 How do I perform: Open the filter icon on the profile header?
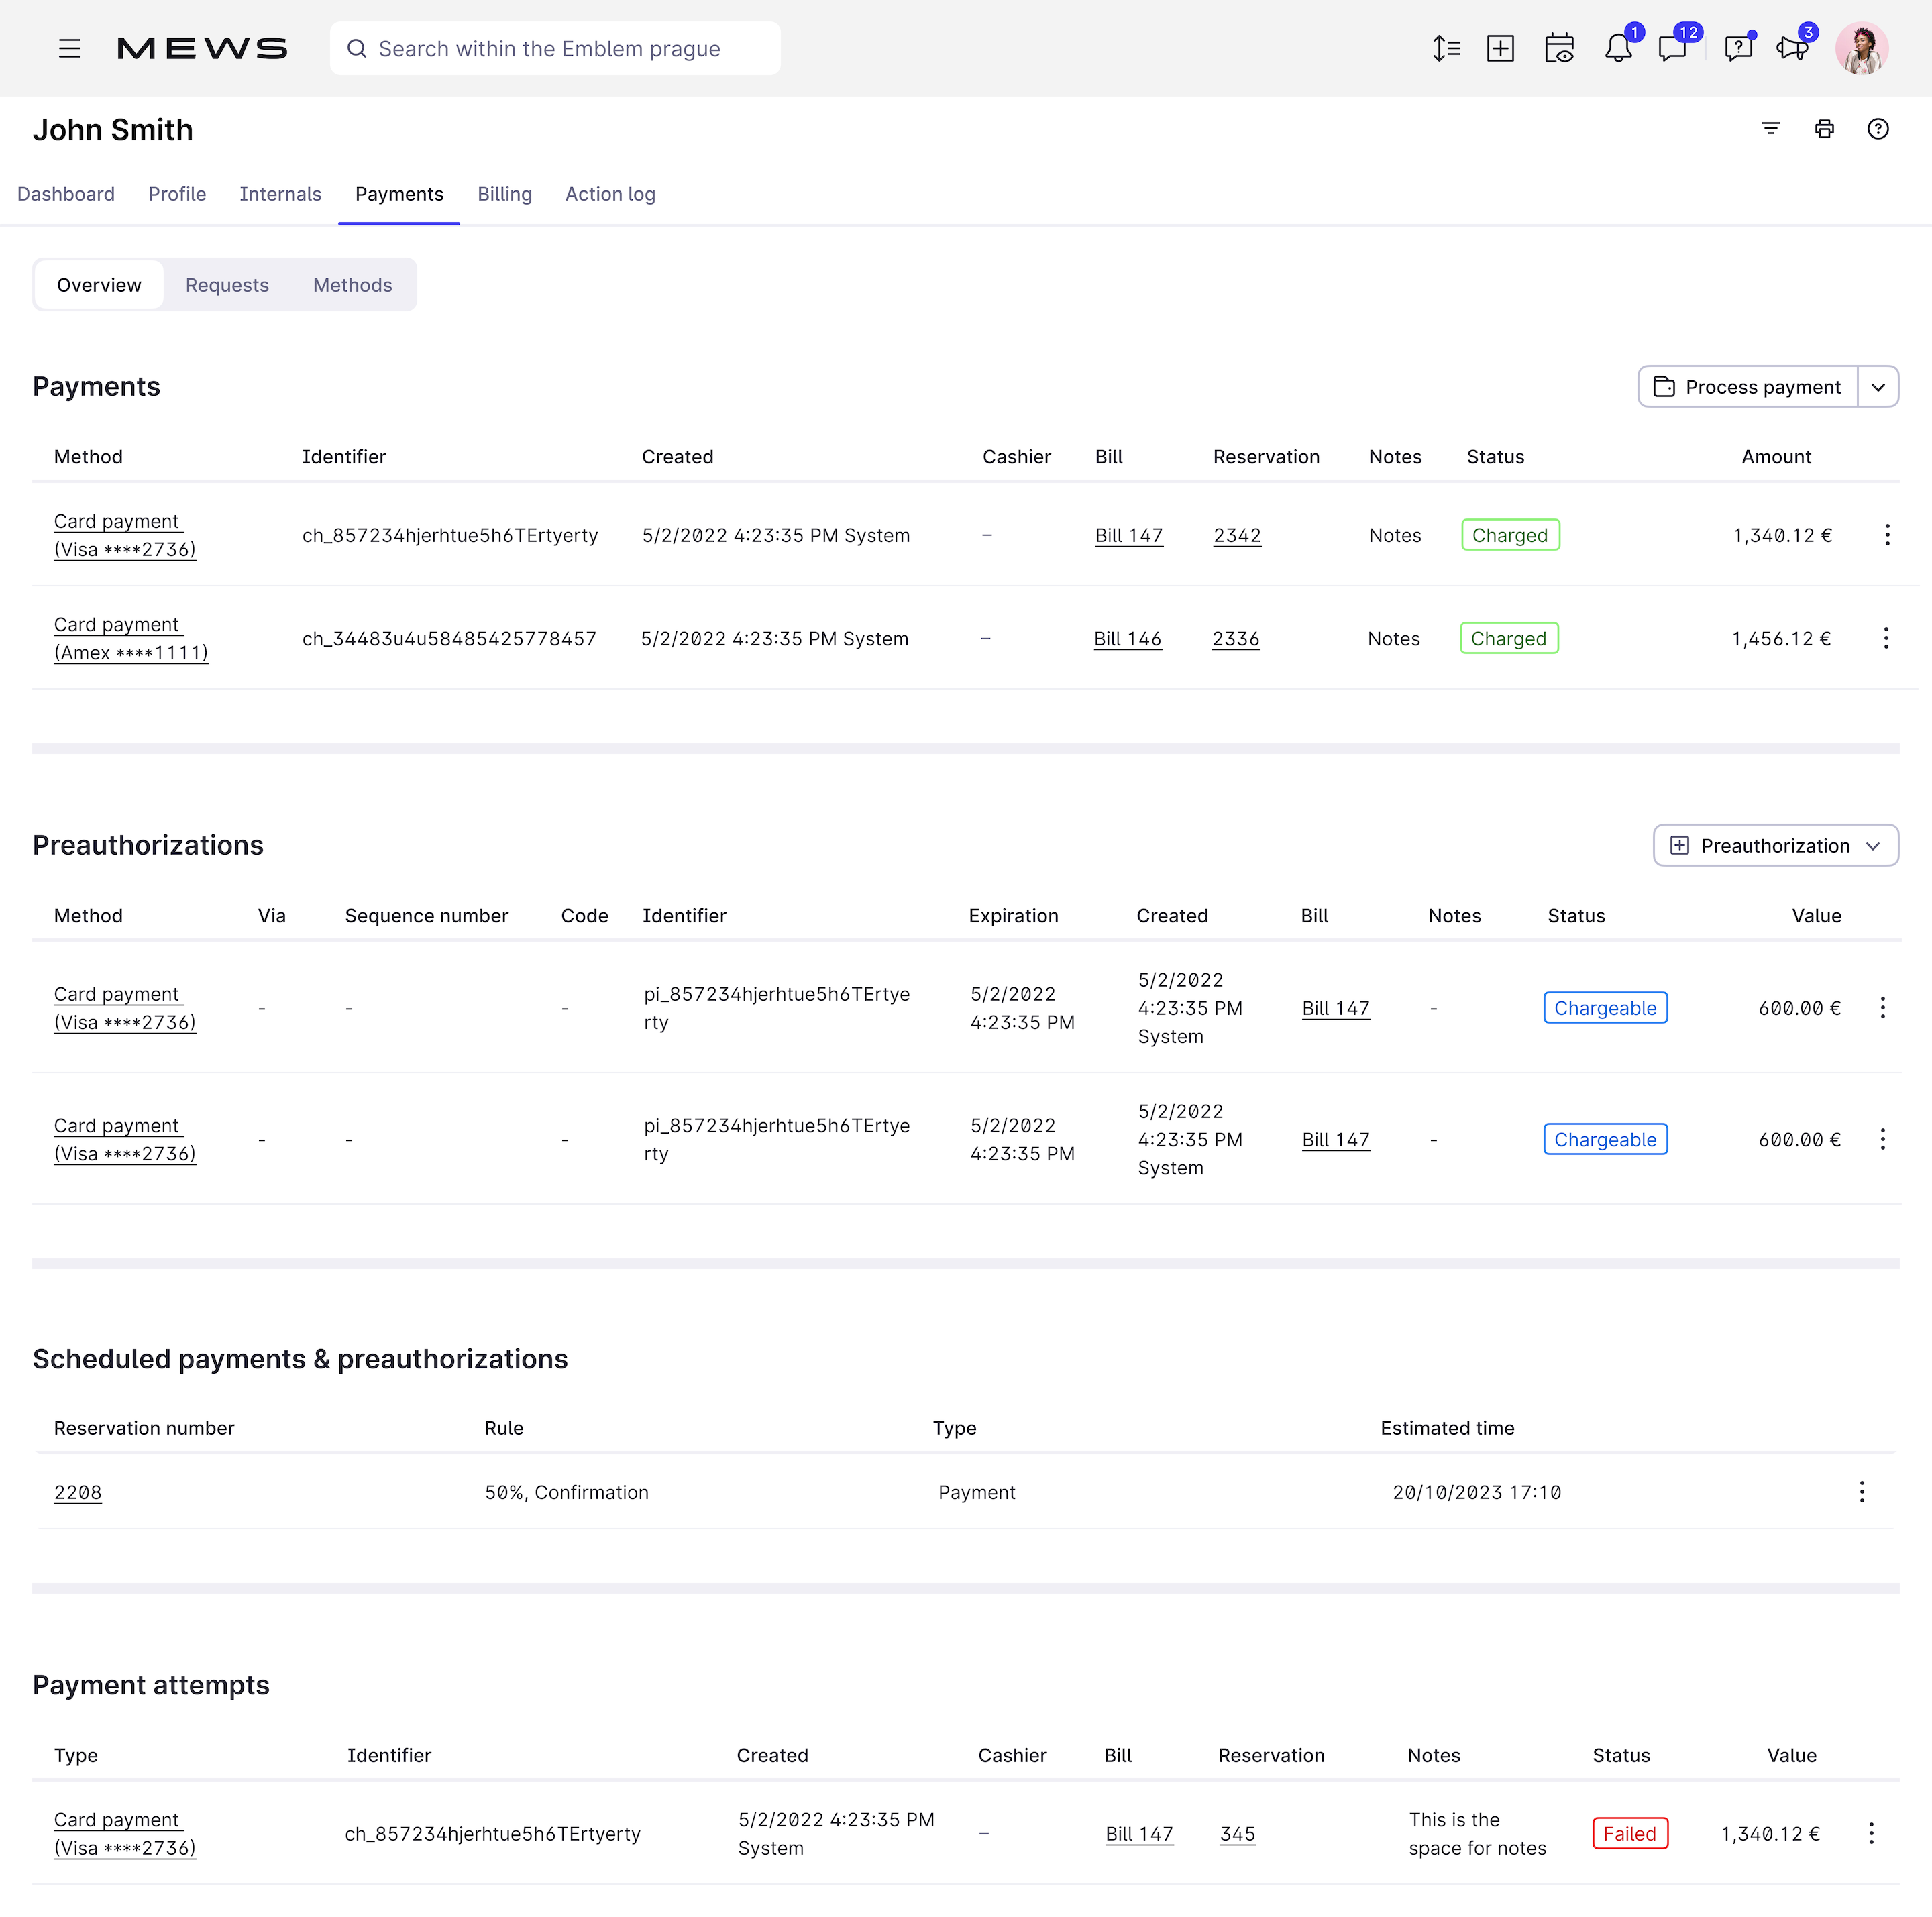click(x=1771, y=129)
